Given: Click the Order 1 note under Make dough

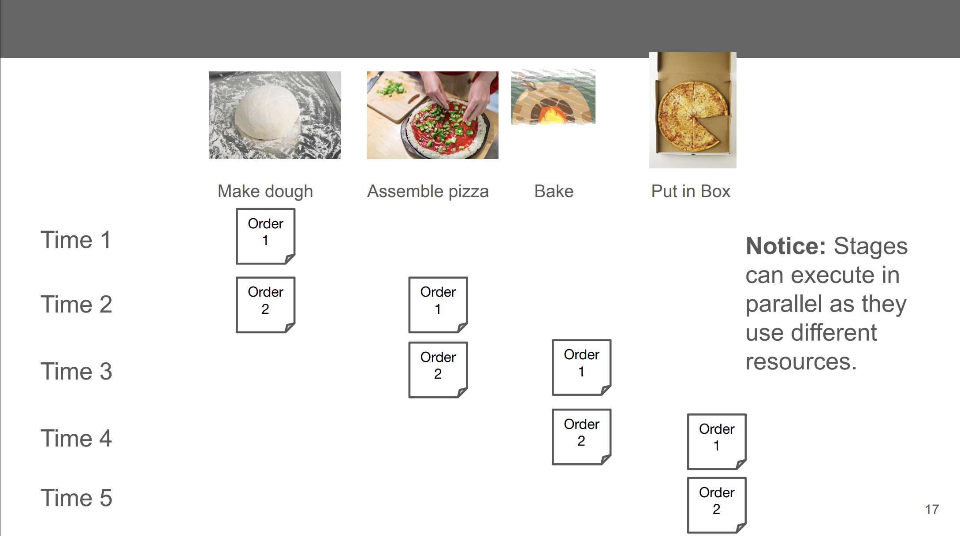Looking at the screenshot, I should pyautogui.click(x=265, y=236).
